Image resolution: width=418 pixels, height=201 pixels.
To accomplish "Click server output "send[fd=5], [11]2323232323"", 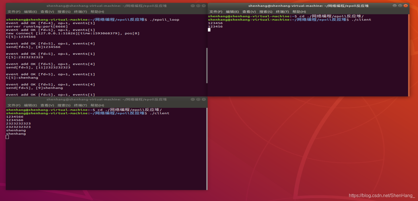I will click(x=38, y=68).
